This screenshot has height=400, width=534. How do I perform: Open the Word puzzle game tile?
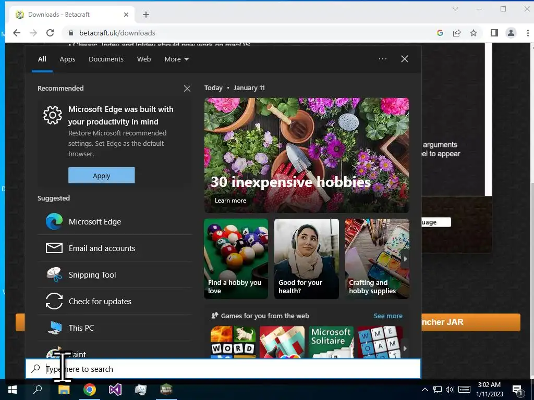click(x=233, y=342)
